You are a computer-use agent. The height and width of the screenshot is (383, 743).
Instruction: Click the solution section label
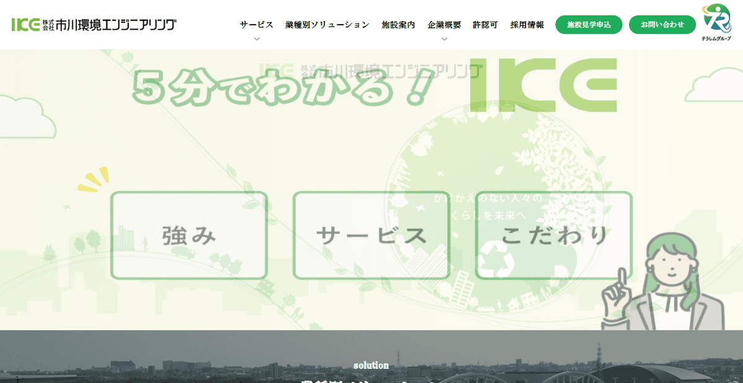click(x=371, y=365)
